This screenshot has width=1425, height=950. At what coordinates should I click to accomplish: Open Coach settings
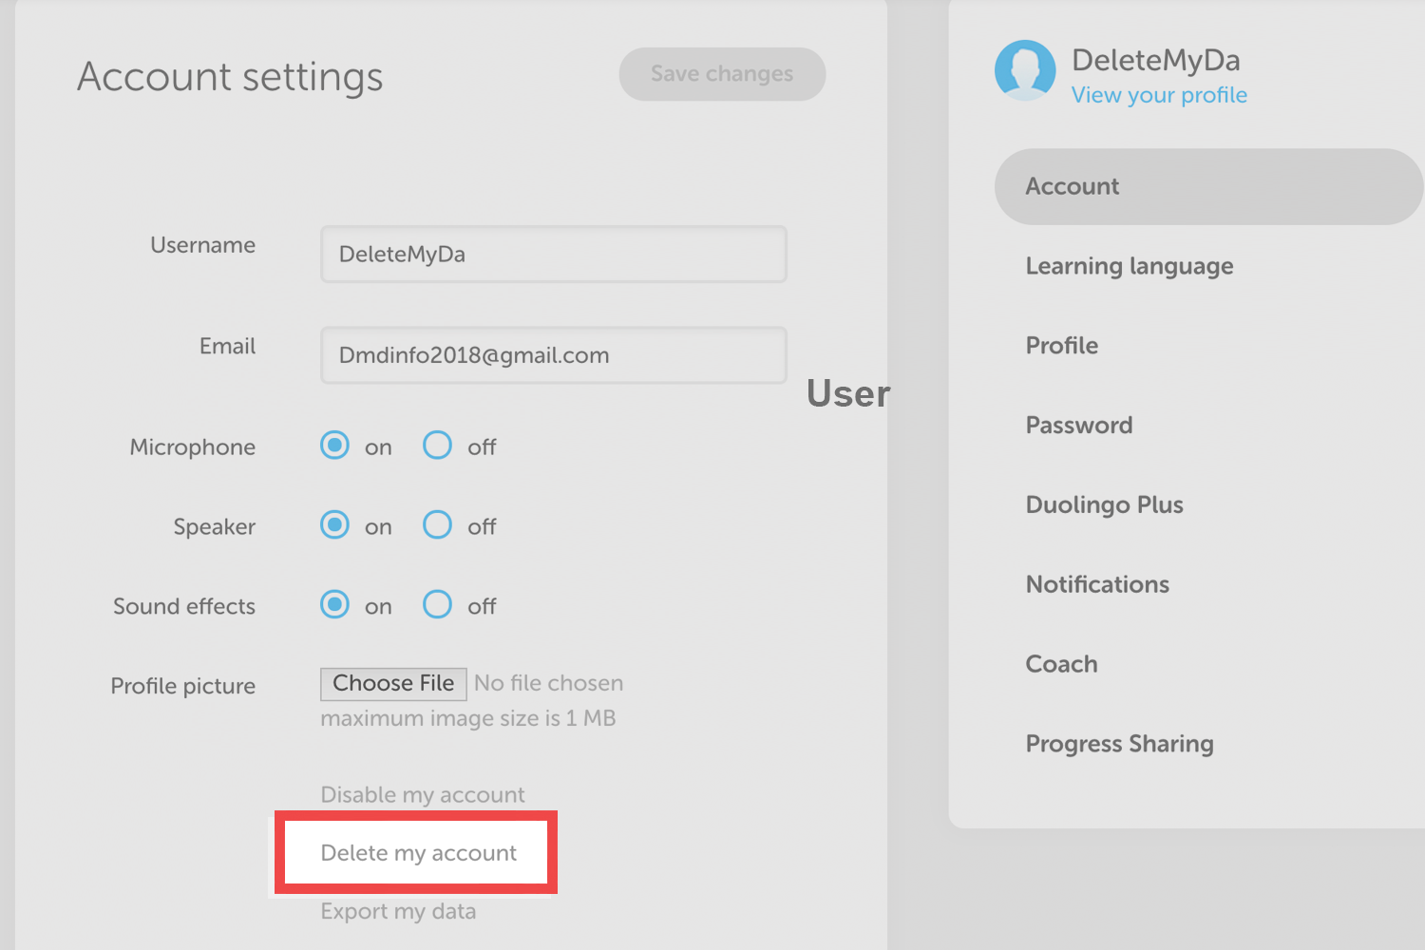(1061, 664)
